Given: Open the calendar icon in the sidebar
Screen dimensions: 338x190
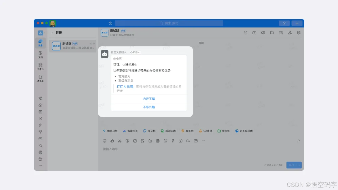Looking at the screenshot, I should tap(40, 112).
